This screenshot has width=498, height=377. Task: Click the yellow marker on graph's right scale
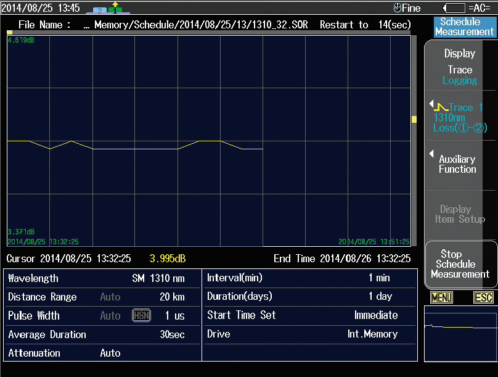(414, 119)
